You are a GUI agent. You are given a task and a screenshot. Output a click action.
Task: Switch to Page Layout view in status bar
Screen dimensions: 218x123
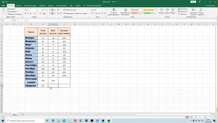click(x=191, y=117)
